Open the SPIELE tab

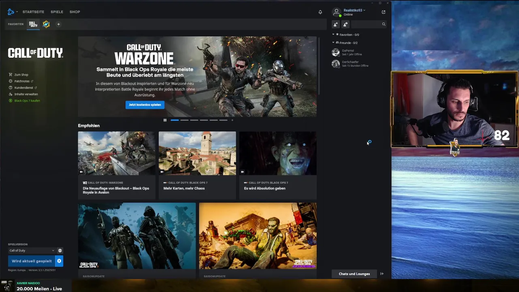click(57, 12)
